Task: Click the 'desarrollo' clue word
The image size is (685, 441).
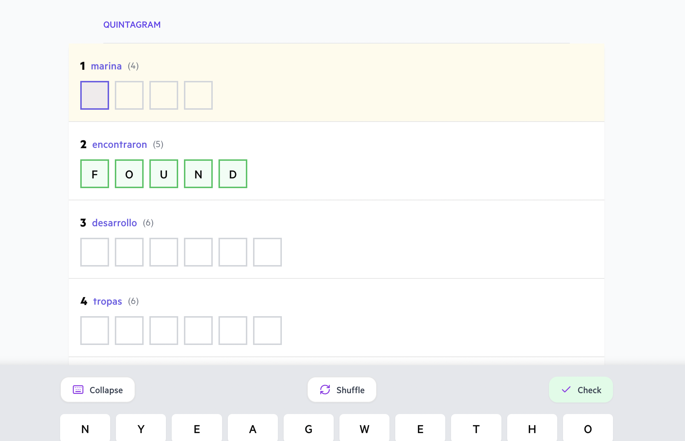Action: (x=114, y=223)
